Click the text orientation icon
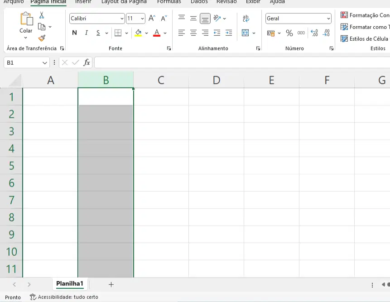390x302 pixels. pyautogui.click(x=217, y=18)
